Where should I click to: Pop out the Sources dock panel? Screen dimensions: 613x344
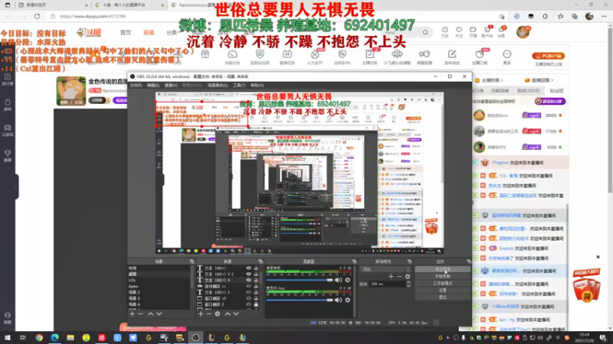click(261, 261)
